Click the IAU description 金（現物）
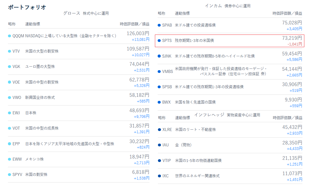The height and width of the screenshot is (185, 309). click(x=183, y=145)
